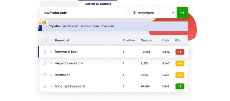Viewport: 230px width, 101px height.
Task: Select the 'keyword tool' keyword text
Action: [x=66, y=52]
